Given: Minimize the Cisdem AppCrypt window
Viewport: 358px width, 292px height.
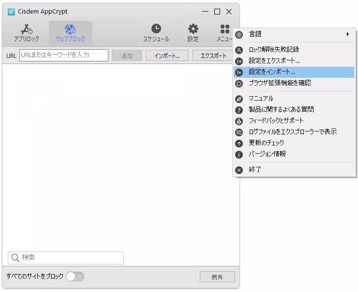Looking at the screenshot, I should [x=206, y=12].
